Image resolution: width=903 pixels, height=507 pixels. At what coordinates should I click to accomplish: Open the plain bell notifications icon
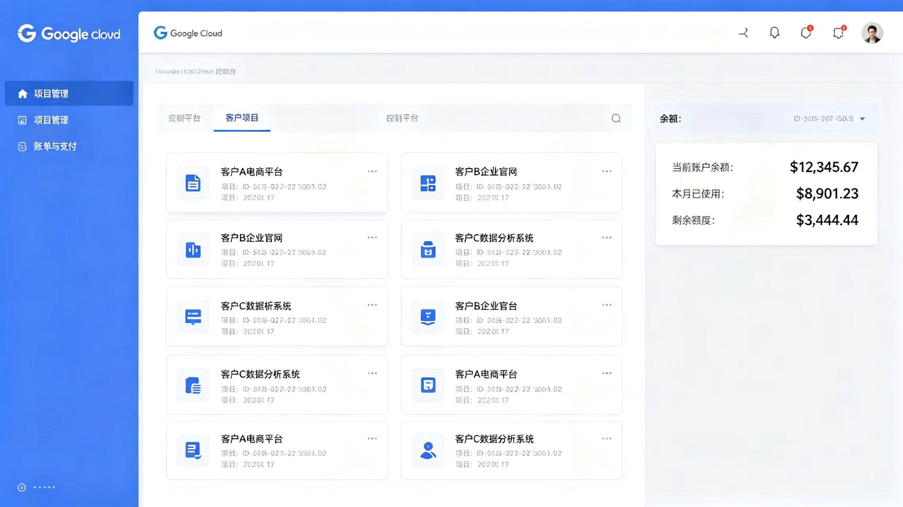774,32
